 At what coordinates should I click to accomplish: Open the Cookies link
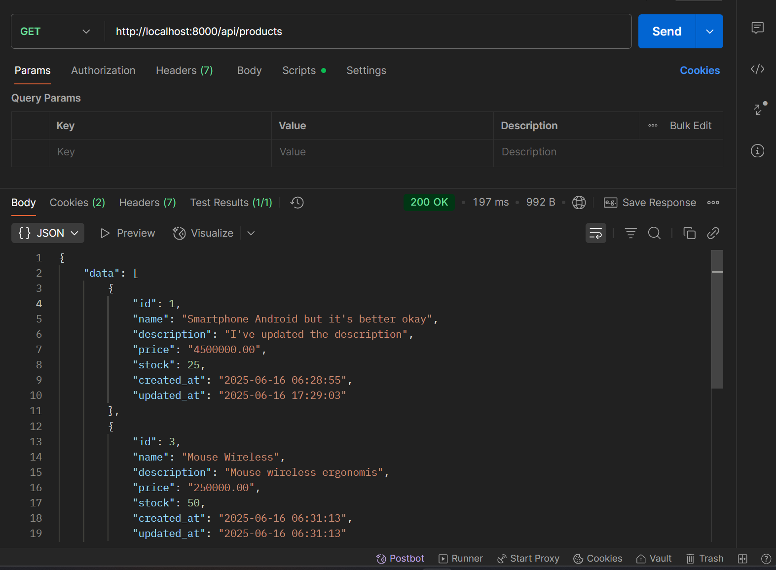pos(700,71)
